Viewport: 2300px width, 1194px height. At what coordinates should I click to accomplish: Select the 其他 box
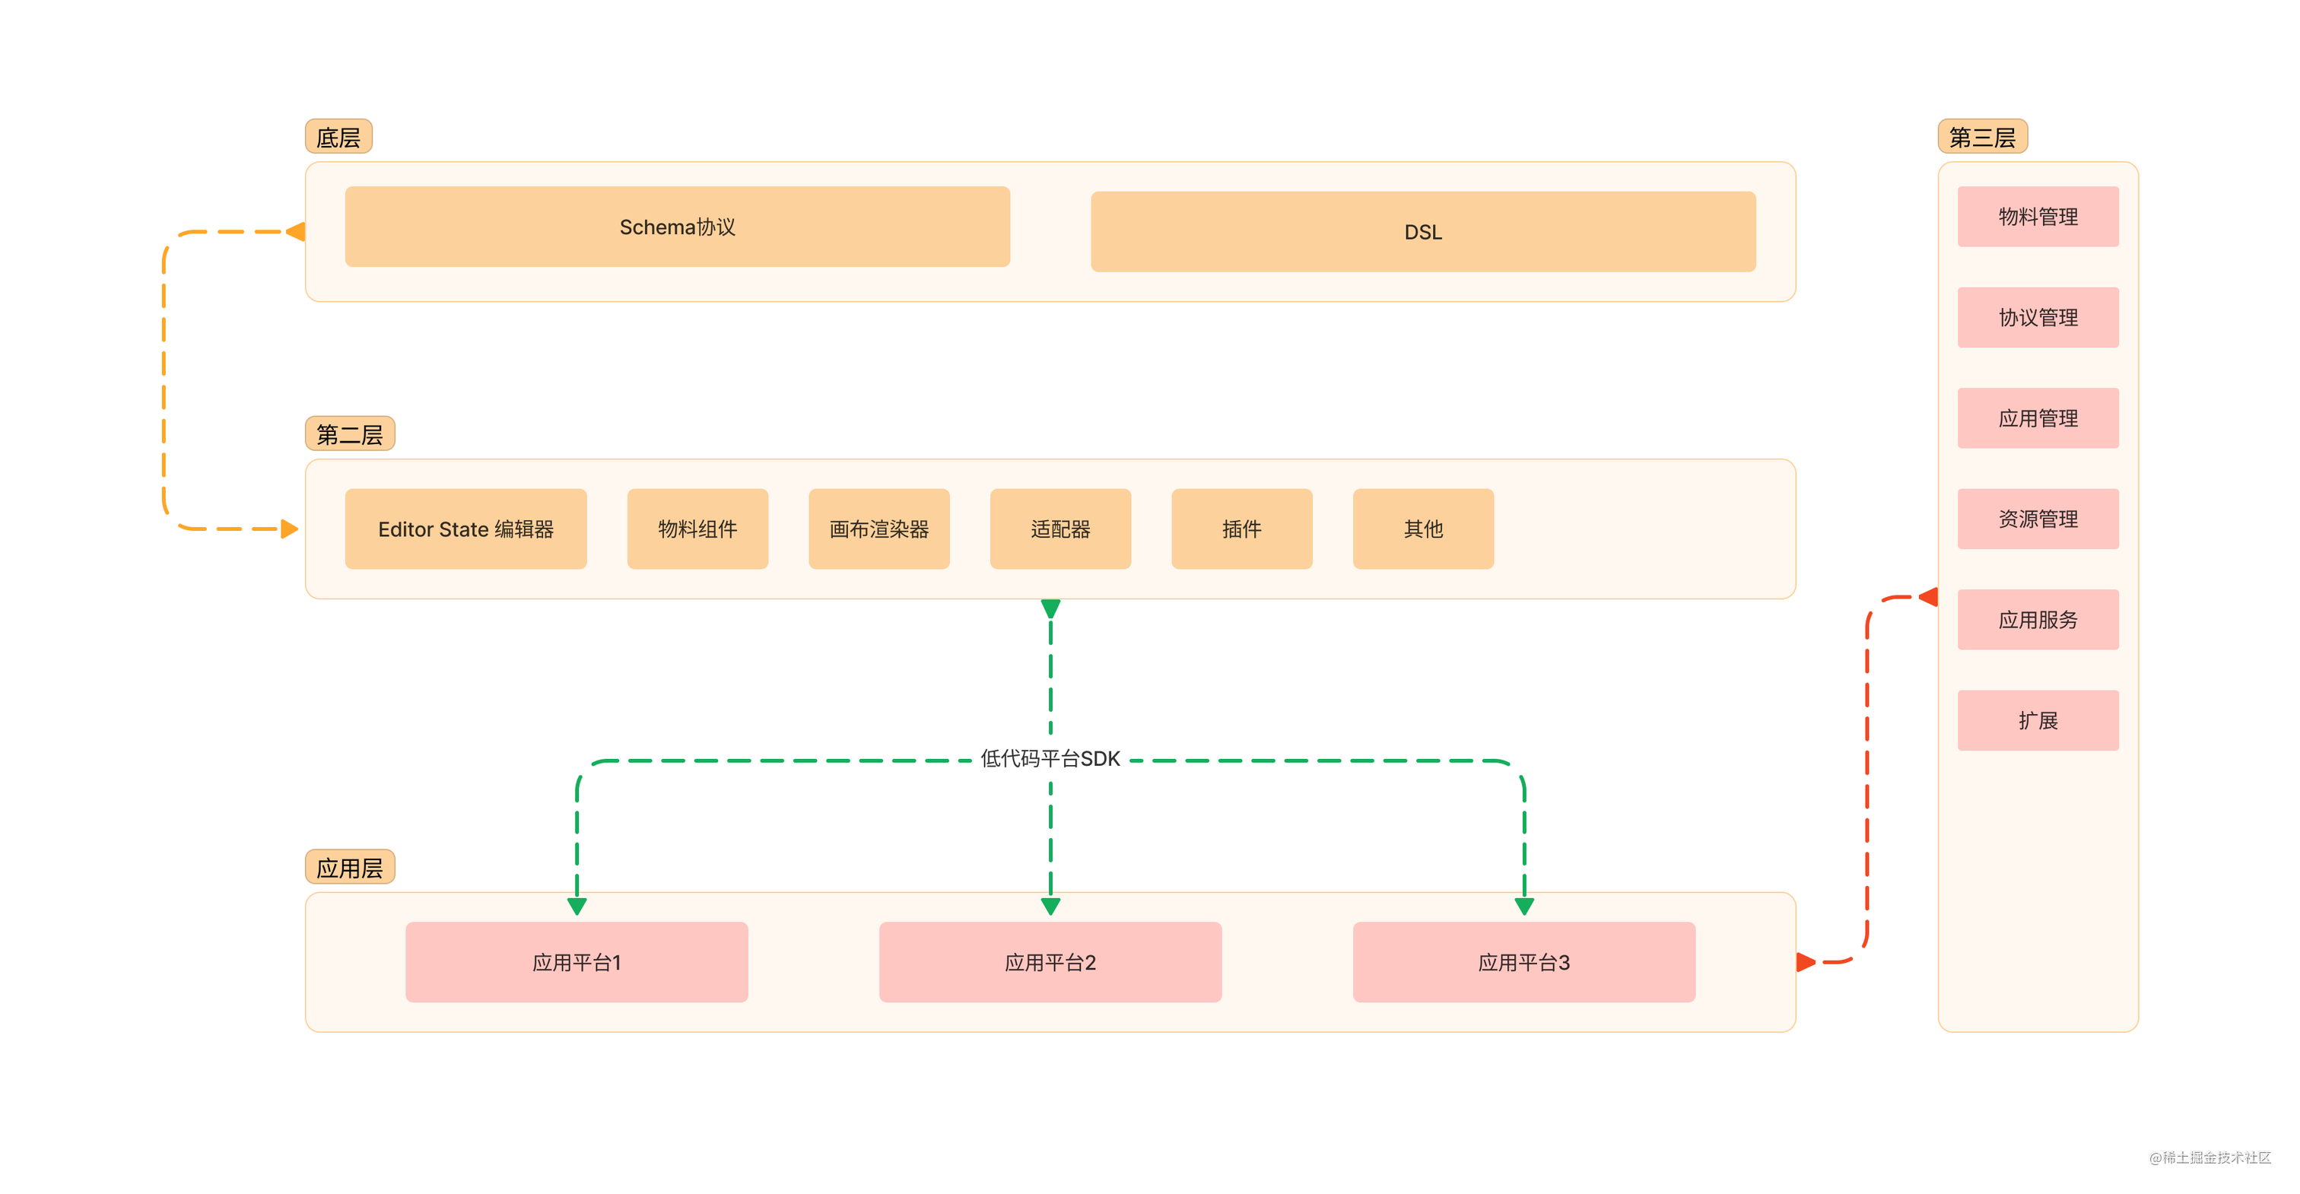coord(1422,529)
